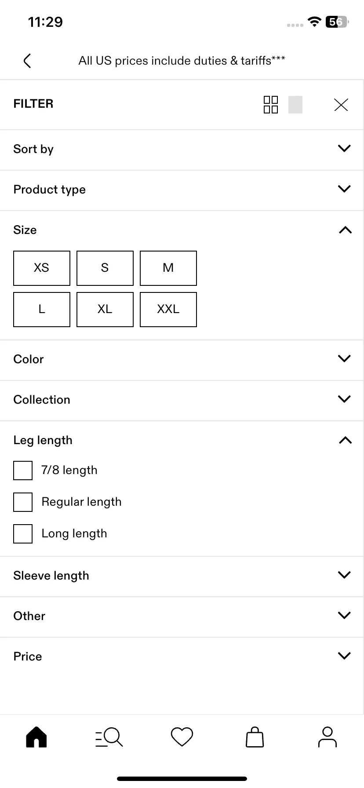This screenshot has width=364, height=788.
Task: Switch to single-column view icon
Action: click(x=295, y=105)
